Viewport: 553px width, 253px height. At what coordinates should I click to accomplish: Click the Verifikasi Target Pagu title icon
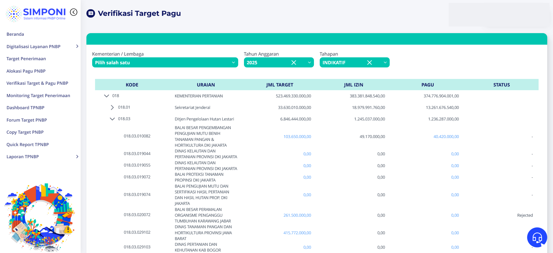click(x=91, y=13)
